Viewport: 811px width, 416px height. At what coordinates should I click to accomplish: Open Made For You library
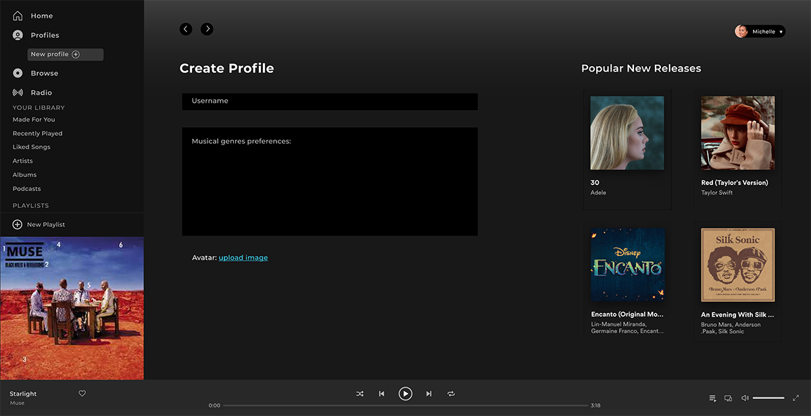(x=34, y=120)
